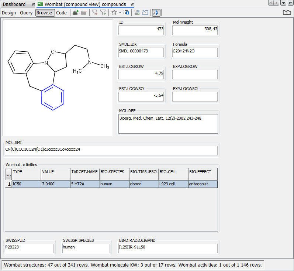
Task: Switch to the Dashboard tab
Action: pyautogui.click(x=14, y=4)
